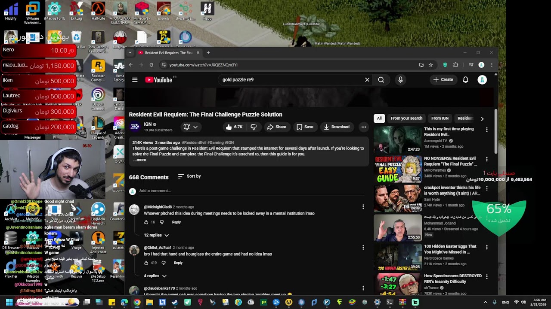Open Windows Start menu
551x309 pixels.
coord(9,302)
